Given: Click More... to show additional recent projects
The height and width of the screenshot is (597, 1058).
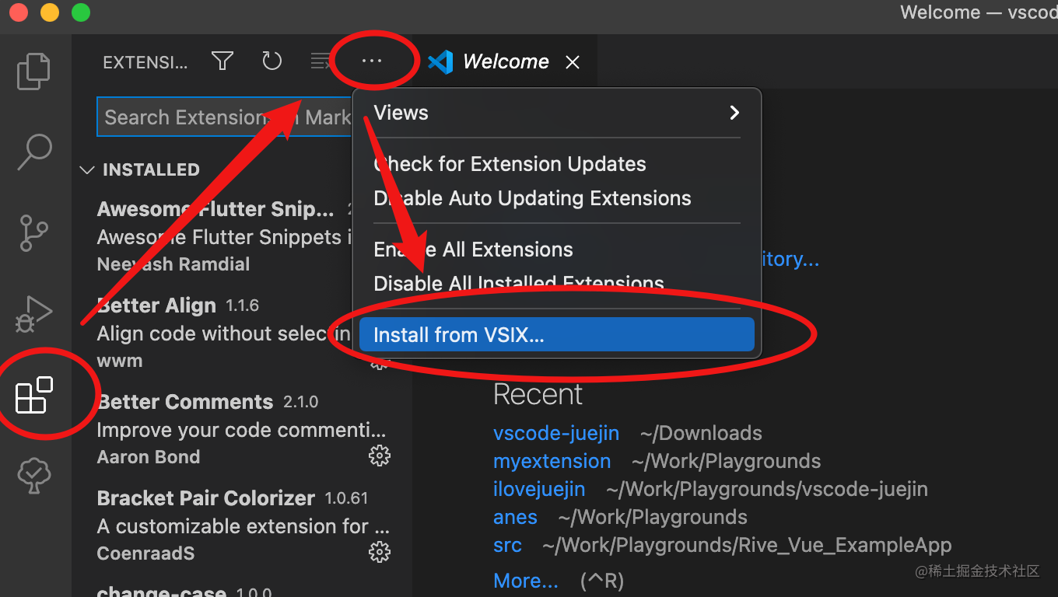Looking at the screenshot, I should [x=525, y=580].
